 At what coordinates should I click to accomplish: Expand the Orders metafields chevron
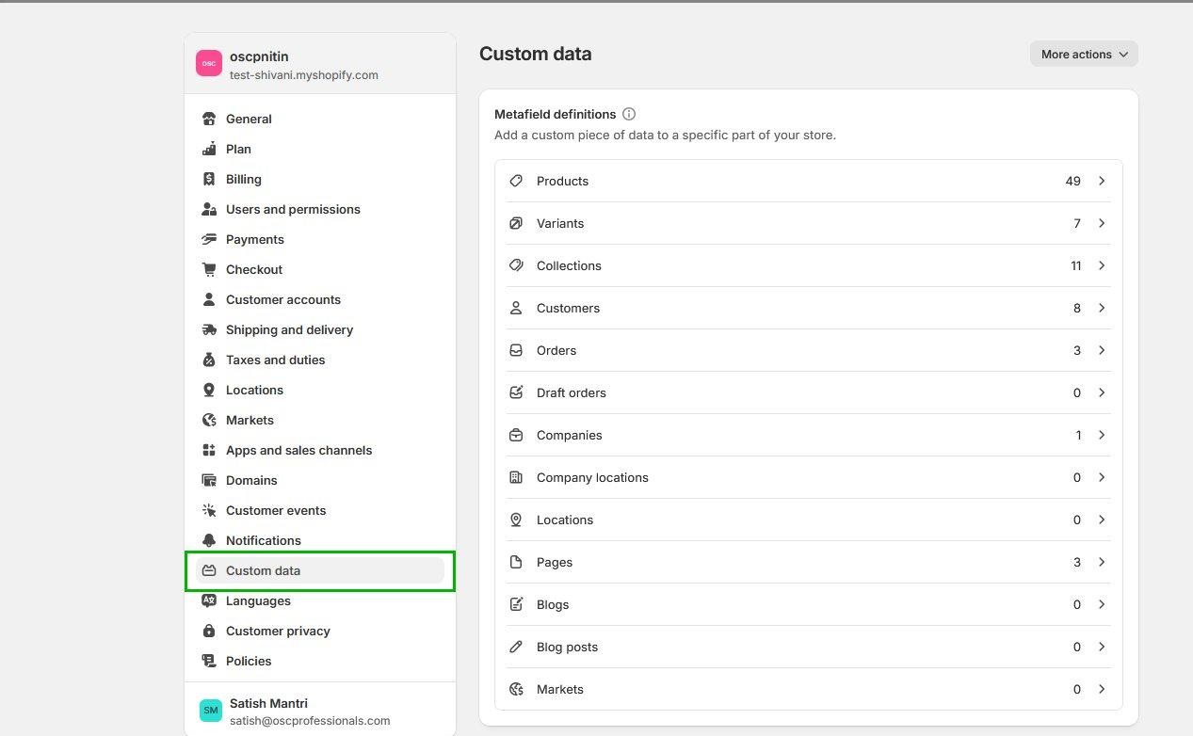1102,350
